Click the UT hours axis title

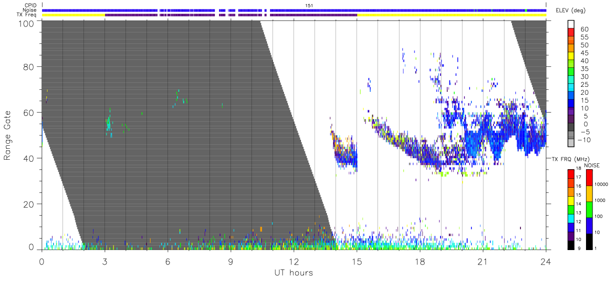[293, 273]
